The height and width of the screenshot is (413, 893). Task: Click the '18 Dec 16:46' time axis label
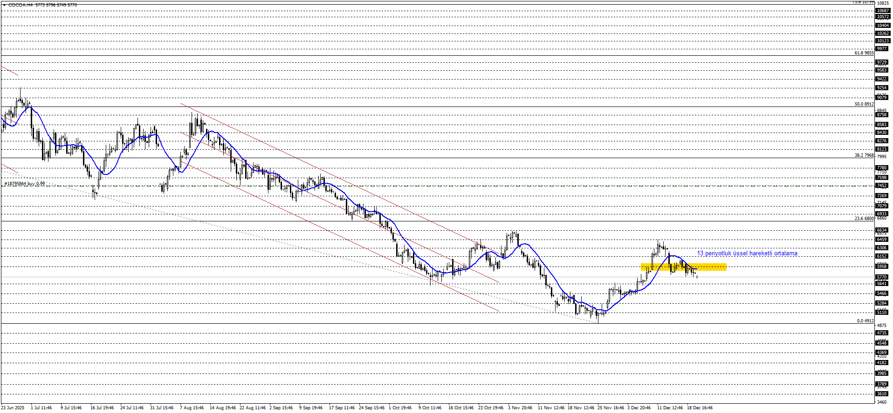700,408
